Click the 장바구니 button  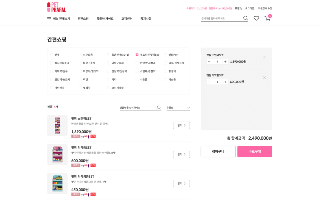[x=218, y=152]
